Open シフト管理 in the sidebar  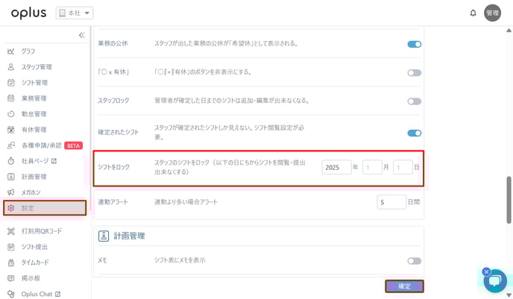tap(34, 83)
